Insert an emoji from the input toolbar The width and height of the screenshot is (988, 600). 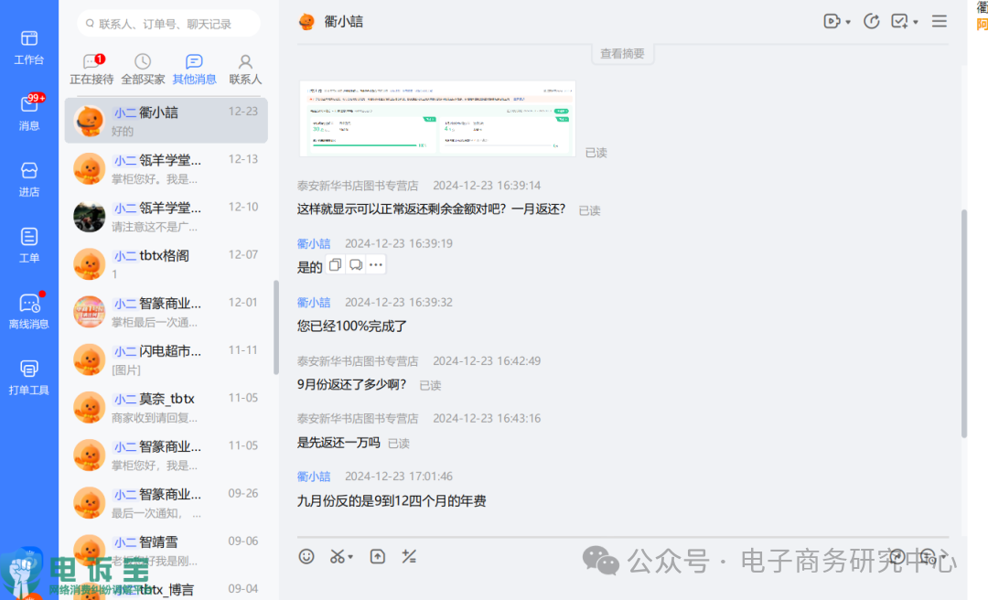[307, 555]
